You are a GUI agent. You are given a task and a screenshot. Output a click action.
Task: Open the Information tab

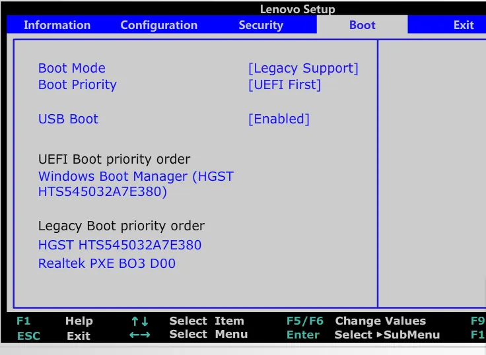click(x=57, y=25)
